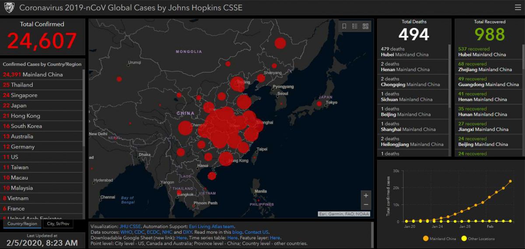Open the map bookmarks tool
This screenshot has width=525, height=249.
[344, 27]
